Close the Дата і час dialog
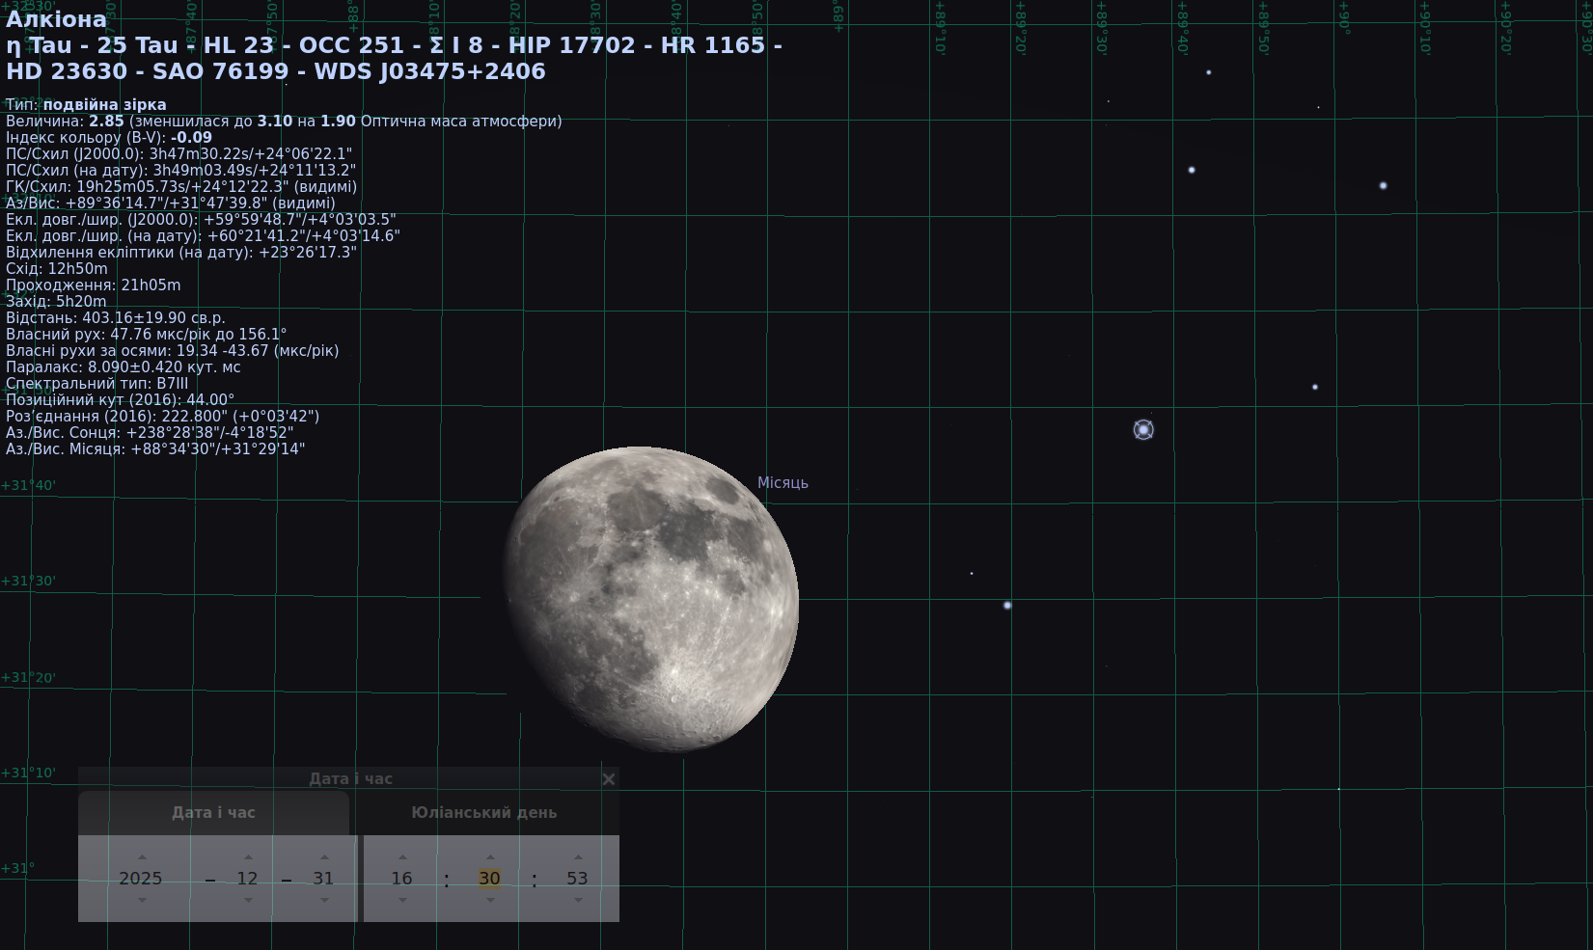Viewport: 1593px width, 950px height. [x=608, y=778]
